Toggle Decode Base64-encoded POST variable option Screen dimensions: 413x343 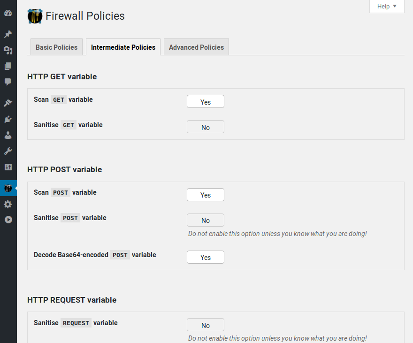coord(205,258)
